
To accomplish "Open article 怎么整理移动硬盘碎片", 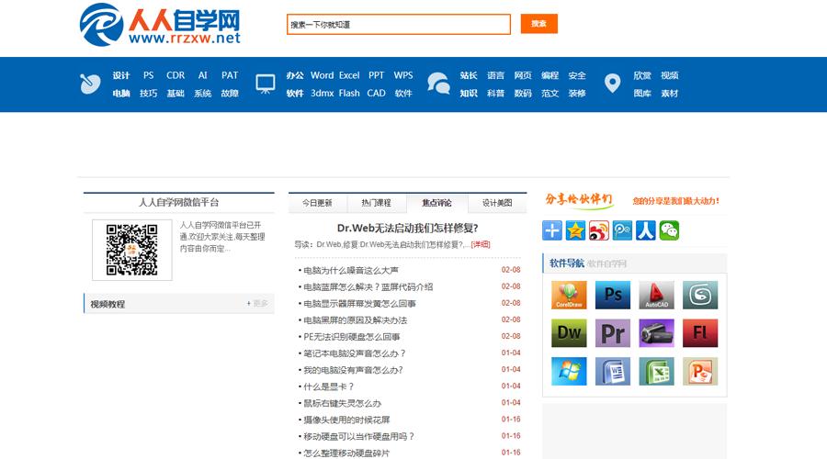I will 346,453.
